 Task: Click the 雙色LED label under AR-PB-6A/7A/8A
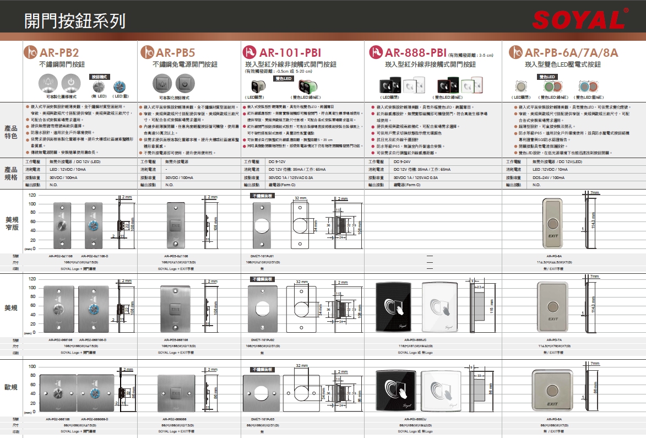[x=547, y=77]
